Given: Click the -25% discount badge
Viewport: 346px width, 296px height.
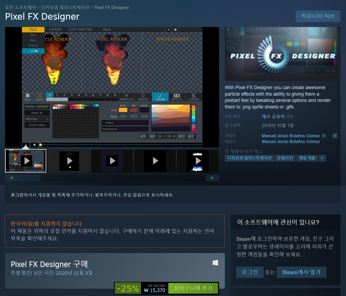Looking at the screenshot, I should coord(128,288).
